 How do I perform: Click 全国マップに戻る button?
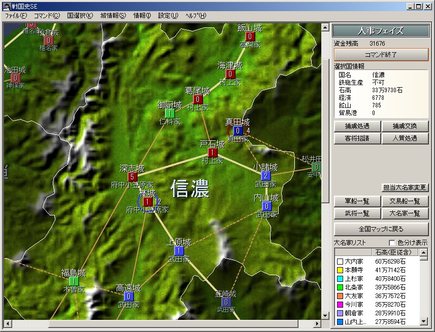point(381,229)
